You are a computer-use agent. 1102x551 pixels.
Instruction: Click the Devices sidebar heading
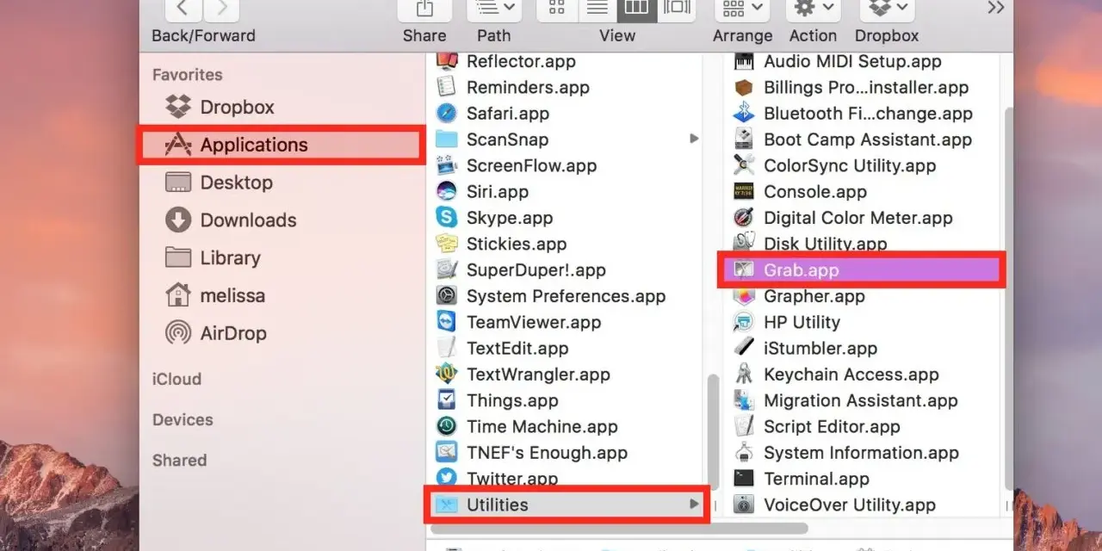point(183,420)
